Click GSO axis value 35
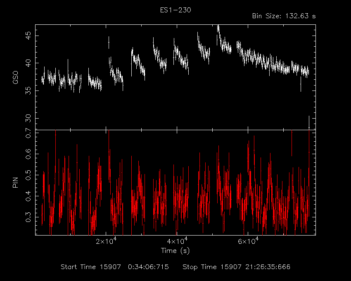Image resolution: width=351 pixels, height=281 pixels. click(28, 90)
